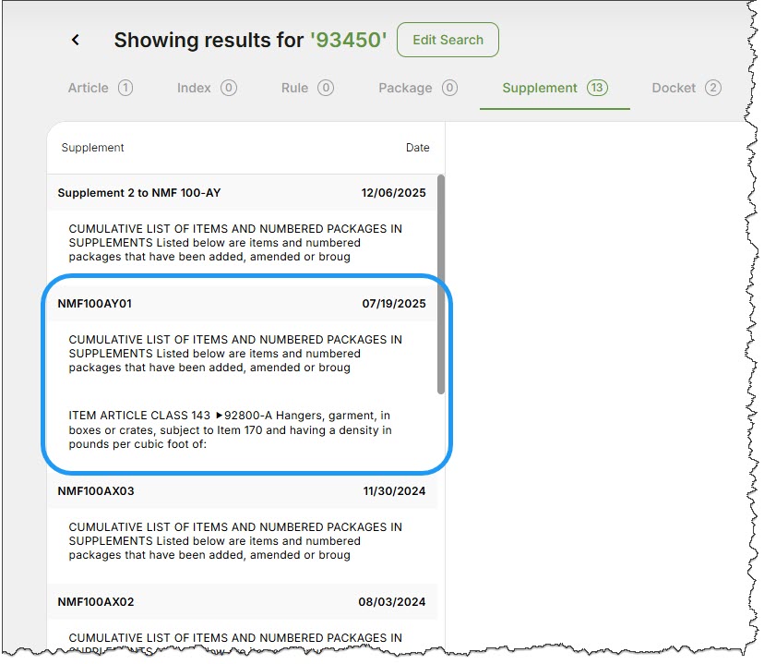This screenshot has width=764, height=664.
Task: Click the Supplement column header
Action: tap(92, 148)
